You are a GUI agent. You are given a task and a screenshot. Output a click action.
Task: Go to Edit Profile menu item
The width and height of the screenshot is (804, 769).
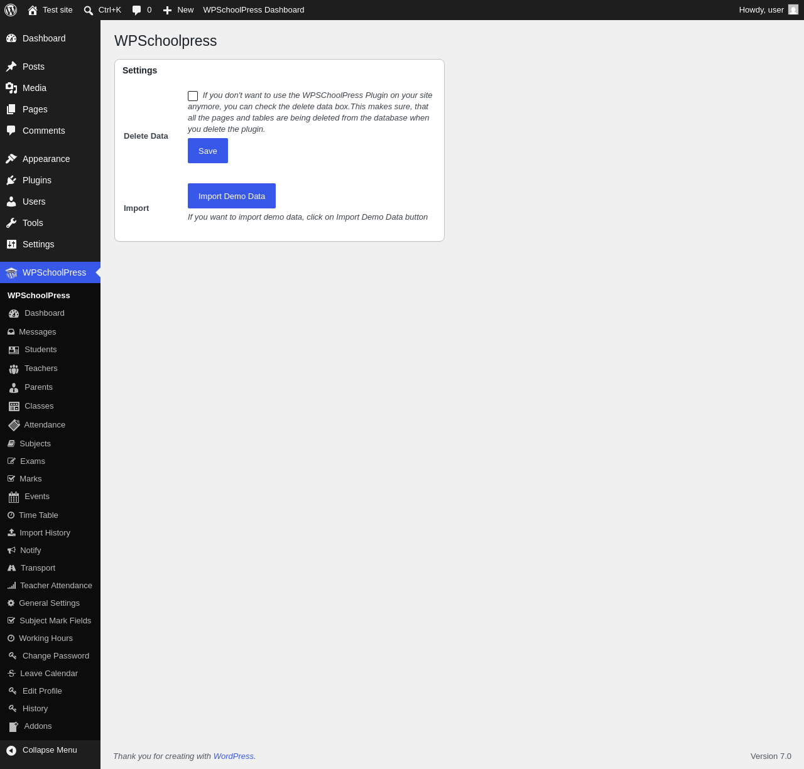tap(50, 691)
